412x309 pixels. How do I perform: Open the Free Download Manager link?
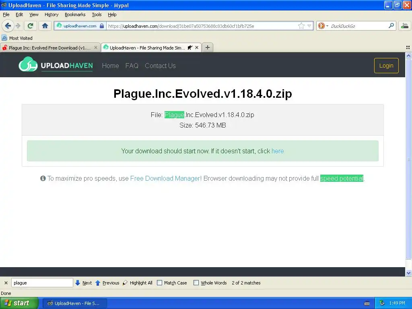pyautogui.click(x=165, y=178)
